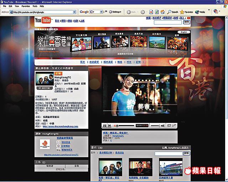Click the Search toolbar button
Image resolution: width=228 pixels, height=182 pixels.
pyautogui.click(x=172, y=12)
